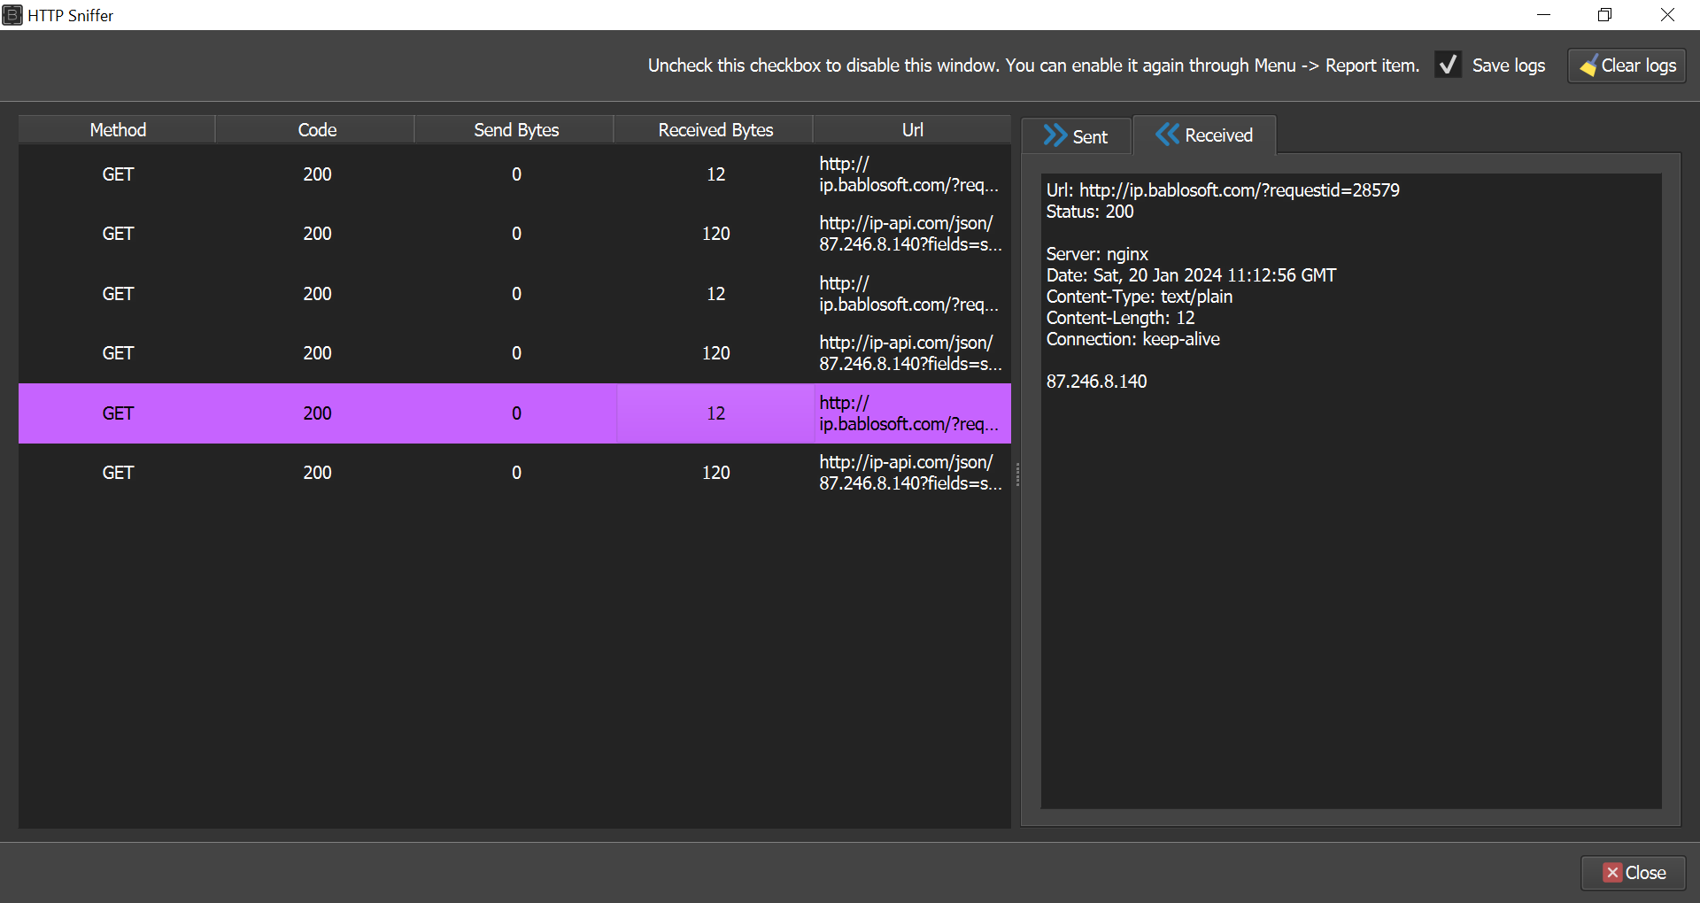The image size is (1700, 903).
Task: Click the broom icon on Clear logs
Action: tap(1588, 66)
